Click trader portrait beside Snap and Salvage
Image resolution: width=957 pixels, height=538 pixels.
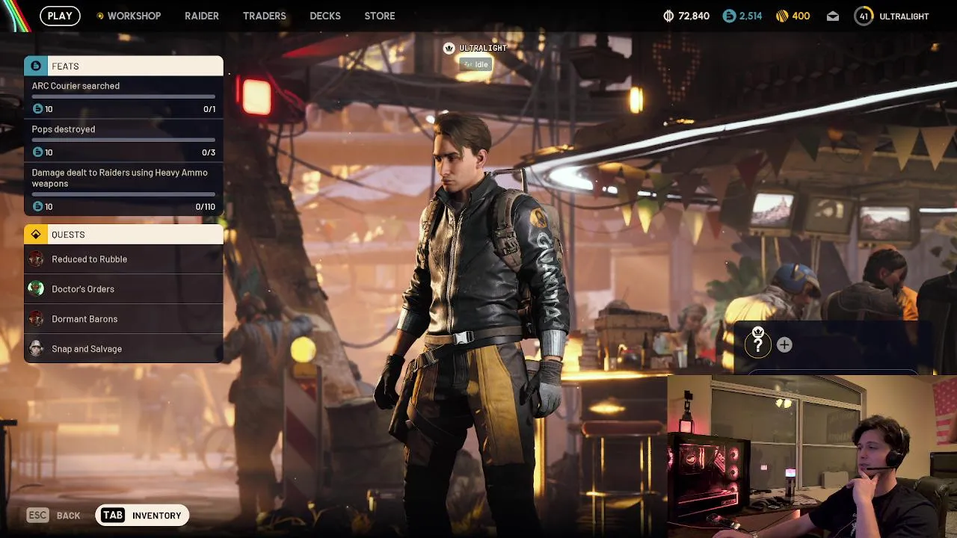pyautogui.click(x=36, y=349)
